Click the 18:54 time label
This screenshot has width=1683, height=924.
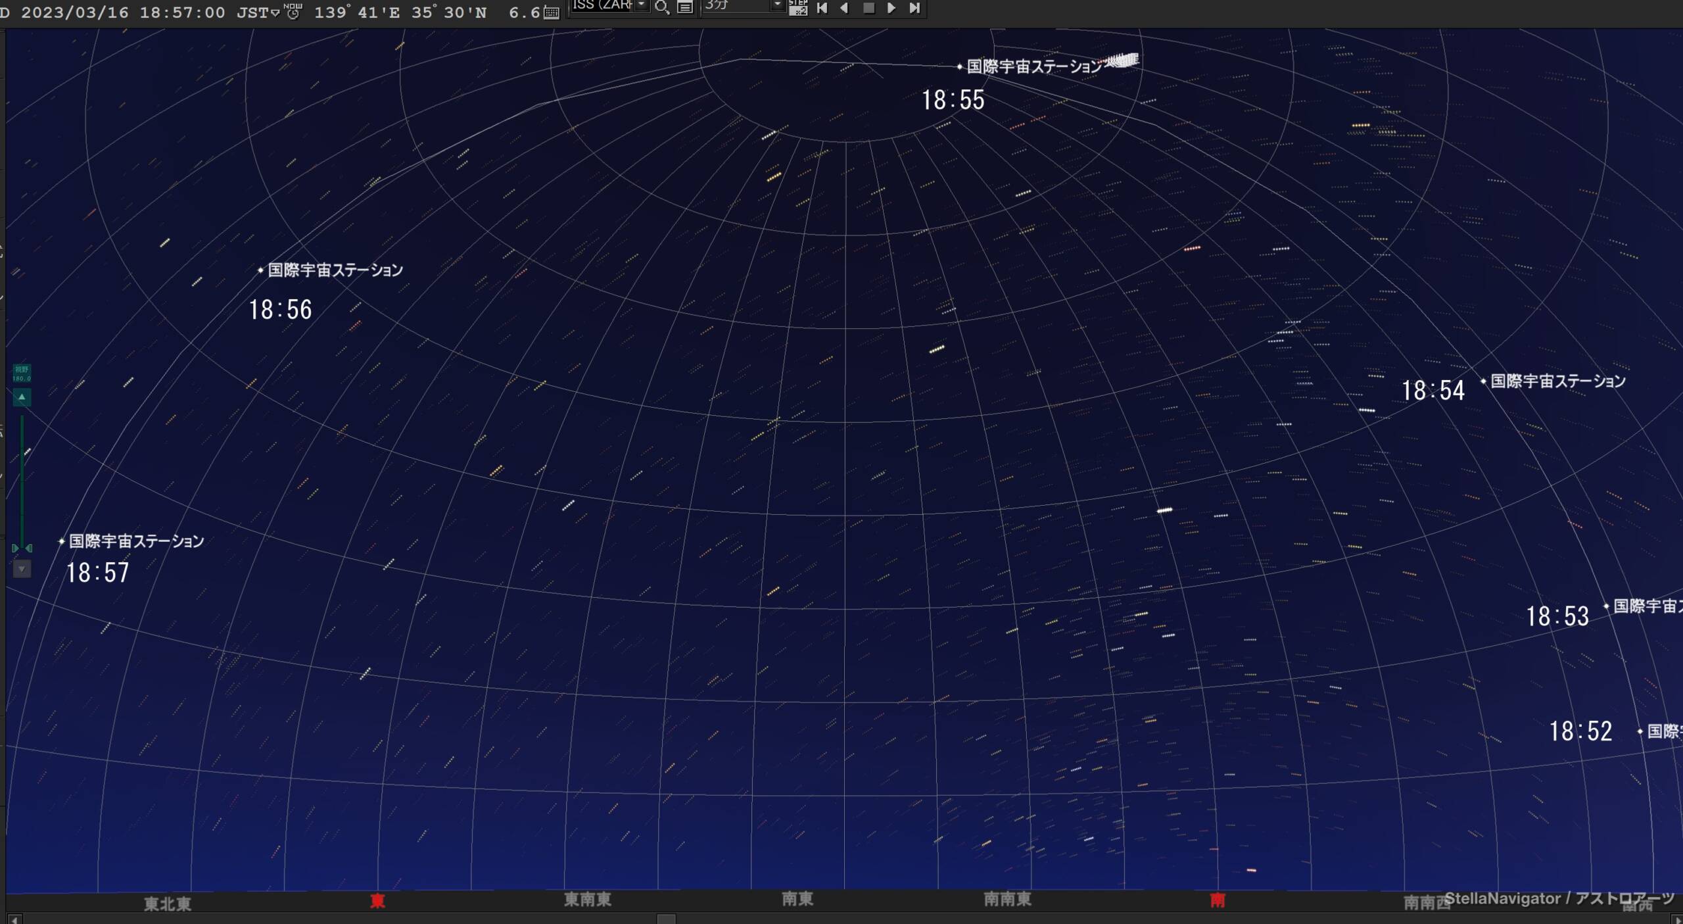pos(1433,391)
